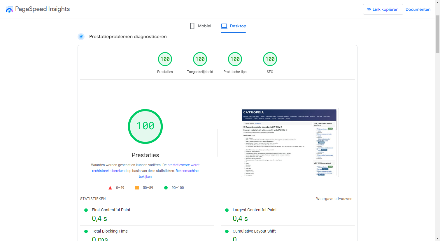Viewport: 440px width, 241px height.
Task: Select the SEO 100 score gauge
Action: tap(270, 59)
